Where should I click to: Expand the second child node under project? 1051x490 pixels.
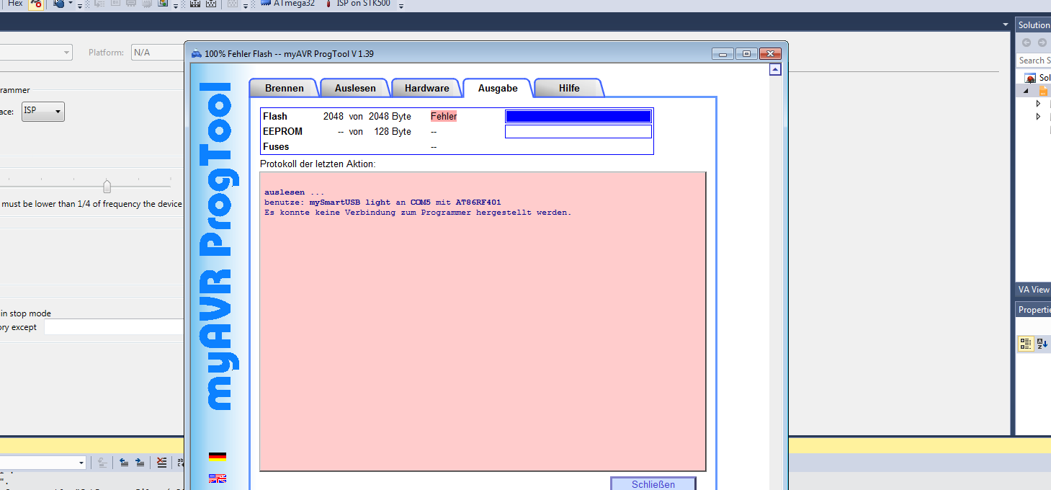pos(1038,116)
